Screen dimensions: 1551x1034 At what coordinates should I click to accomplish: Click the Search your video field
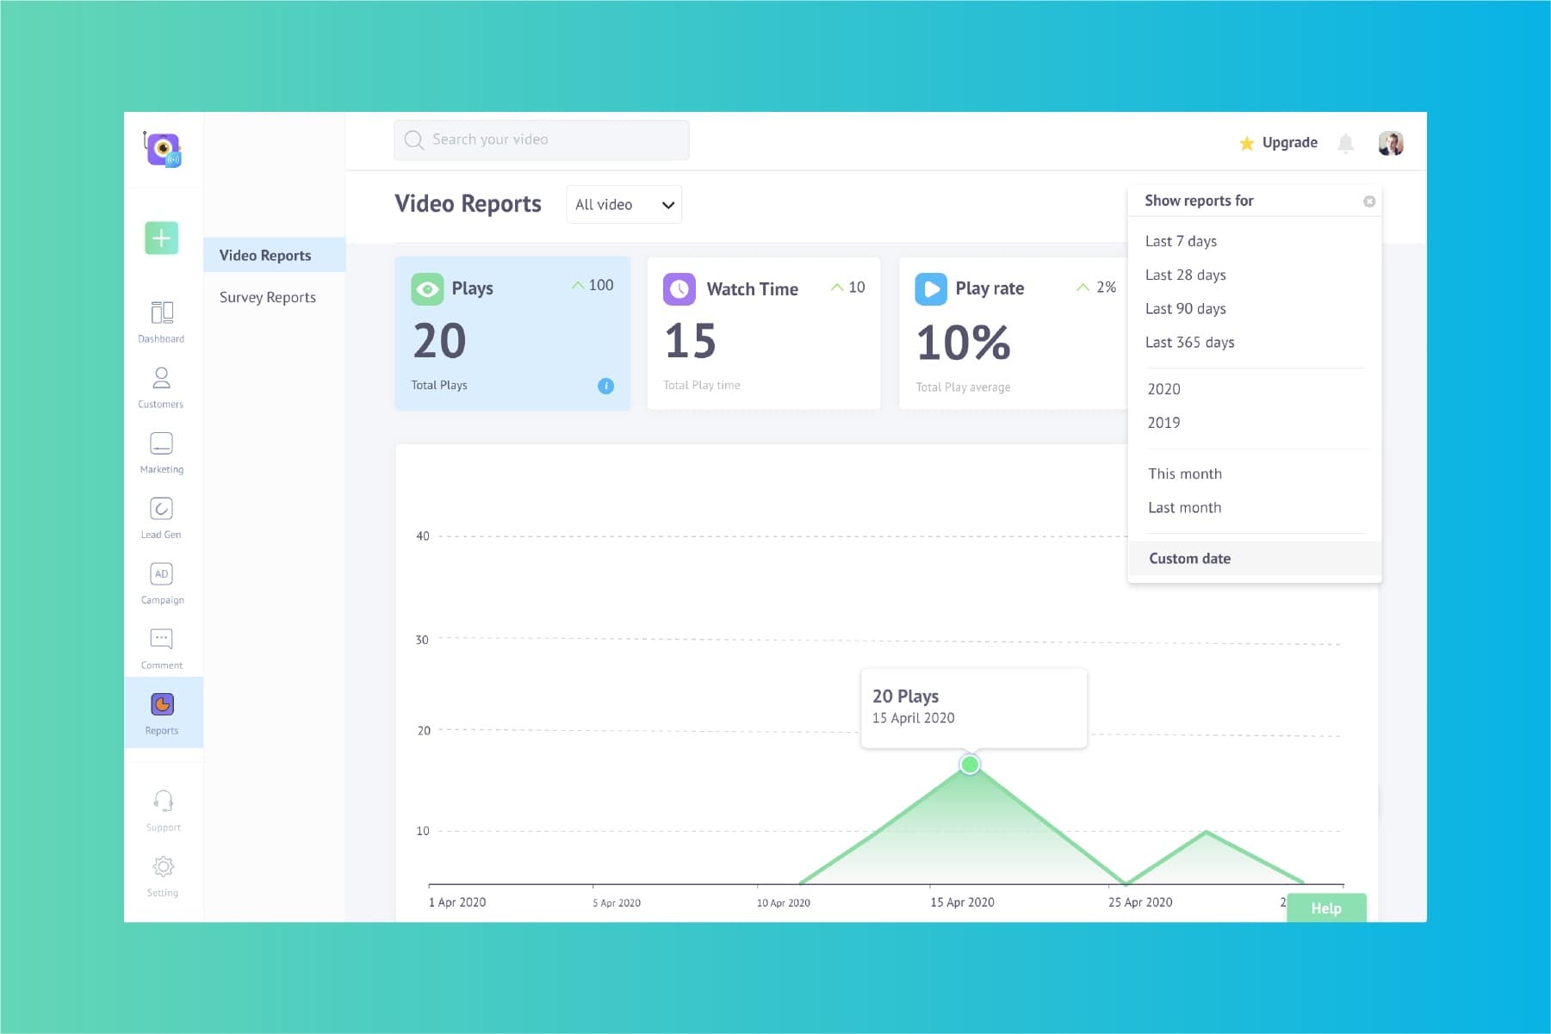[542, 140]
